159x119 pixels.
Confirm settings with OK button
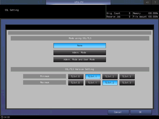(141, 112)
